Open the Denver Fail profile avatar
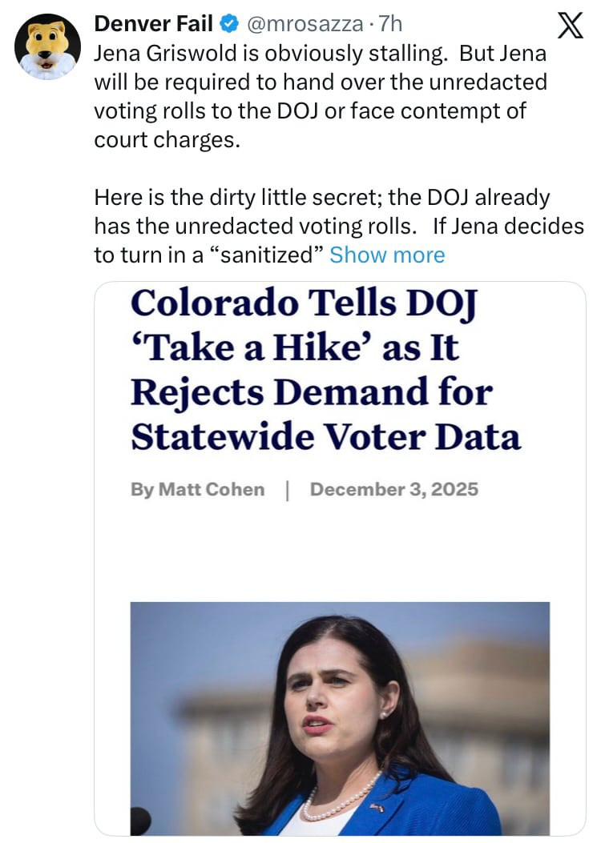Image resolution: width=601 pixels, height=843 pixels. 47,46
